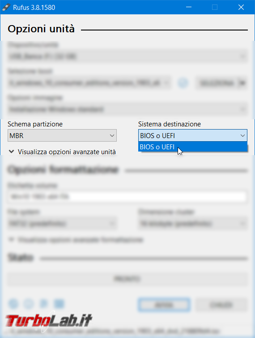Click the volume label text field

pyautogui.click(x=127, y=197)
